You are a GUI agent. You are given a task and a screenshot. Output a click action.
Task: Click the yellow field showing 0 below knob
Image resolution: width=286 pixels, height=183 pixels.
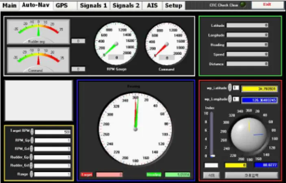(x=236, y=165)
